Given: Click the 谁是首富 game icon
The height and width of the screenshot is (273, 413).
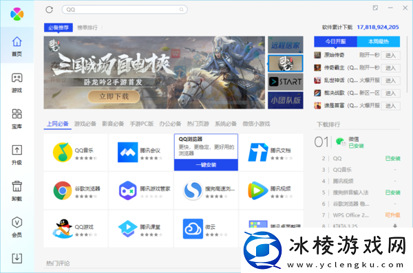Looking at the screenshot, I should point(317,106).
